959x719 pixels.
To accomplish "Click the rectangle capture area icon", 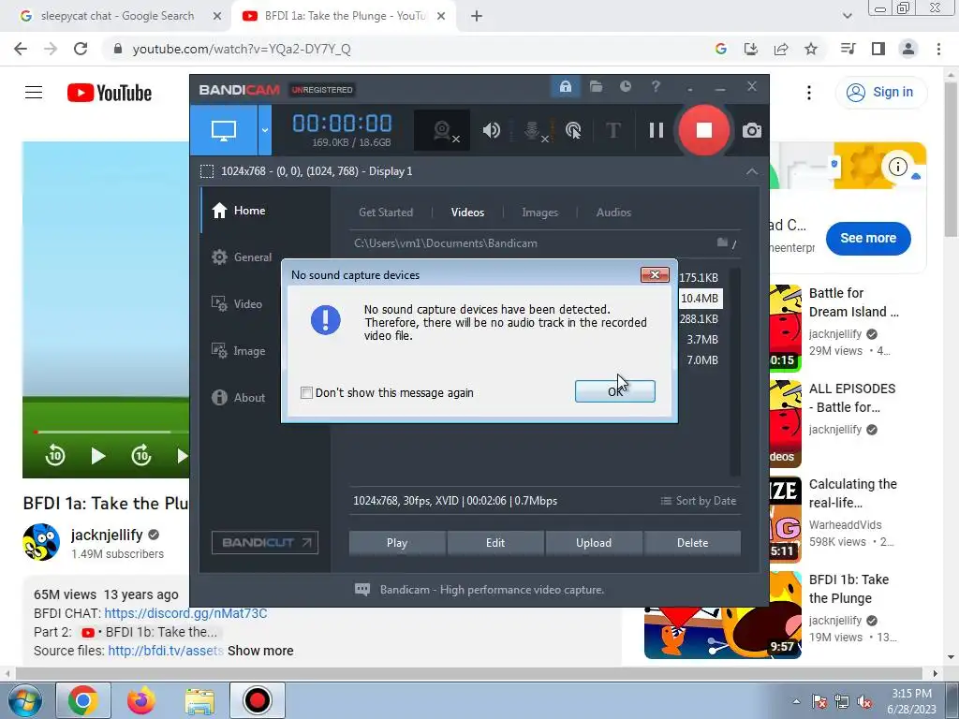I will click(207, 171).
